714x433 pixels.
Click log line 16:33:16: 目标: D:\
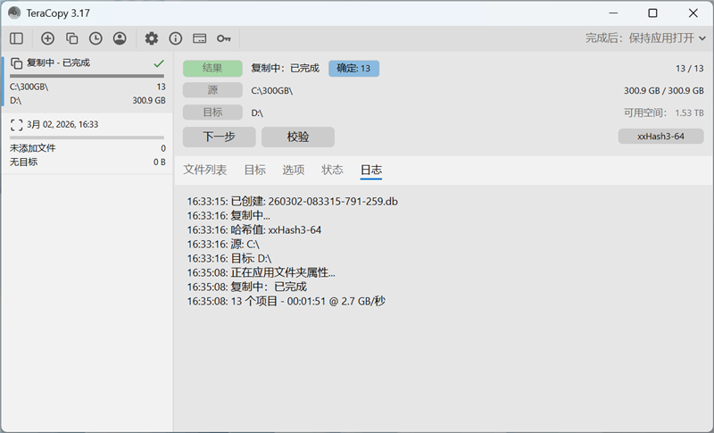(229, 259)
